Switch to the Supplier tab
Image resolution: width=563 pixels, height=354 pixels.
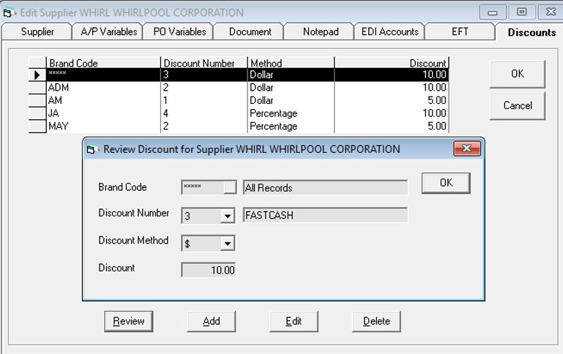[x=37, y=31]
